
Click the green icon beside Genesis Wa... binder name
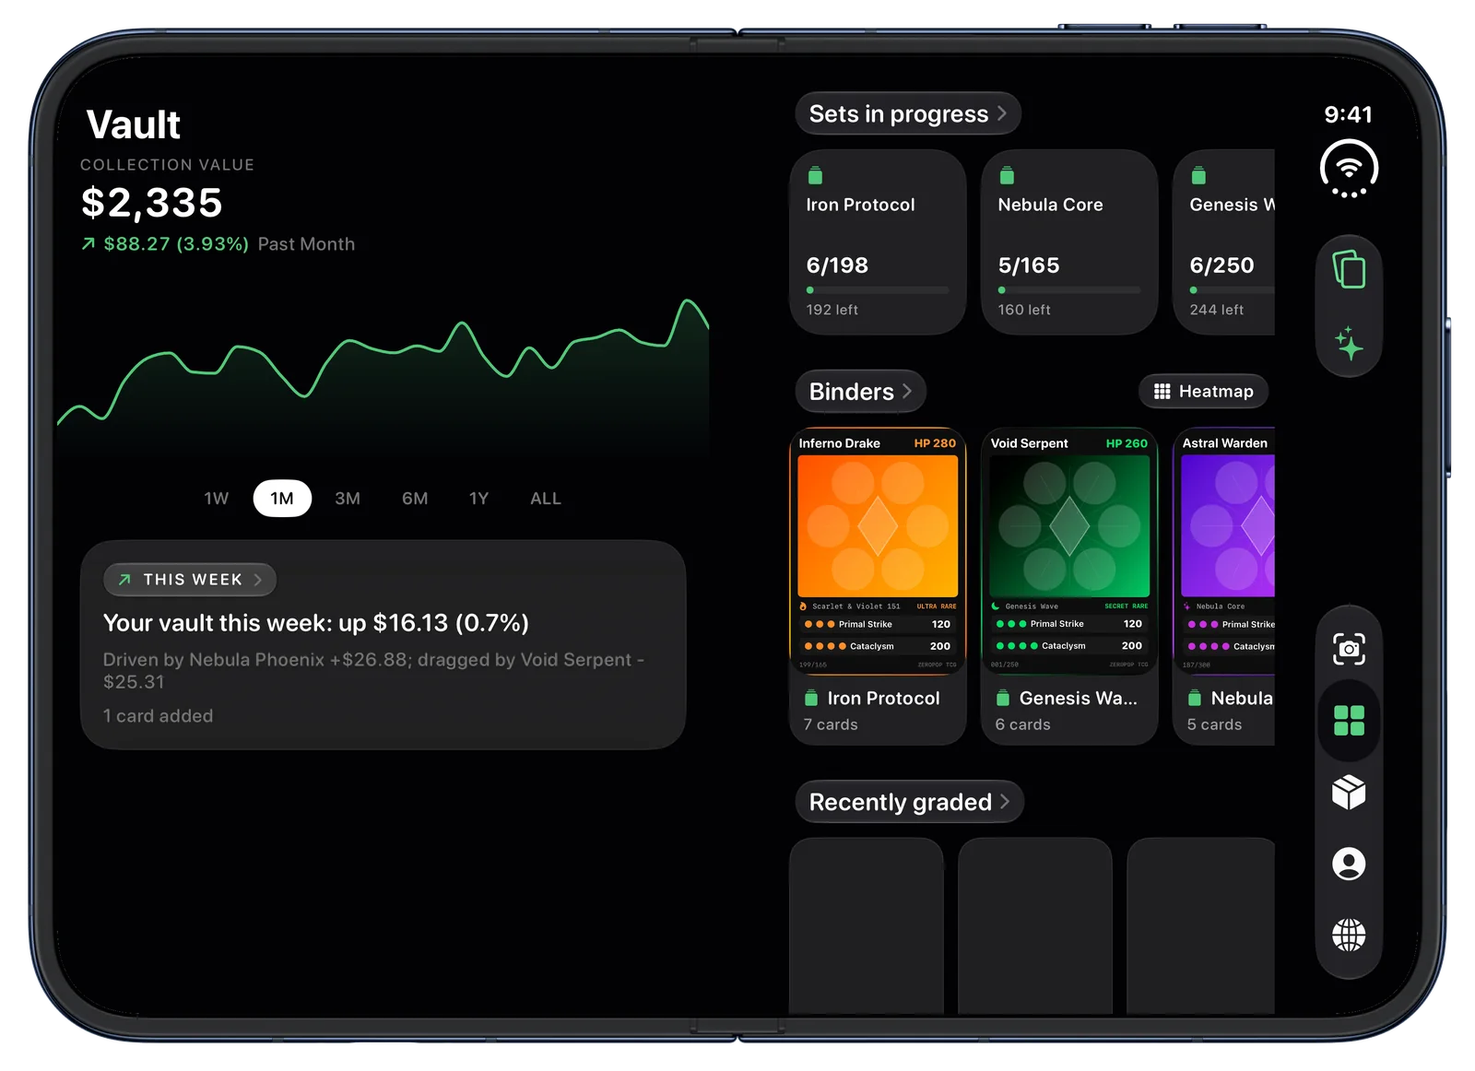pyautogui.click(x=1003, y=698)
